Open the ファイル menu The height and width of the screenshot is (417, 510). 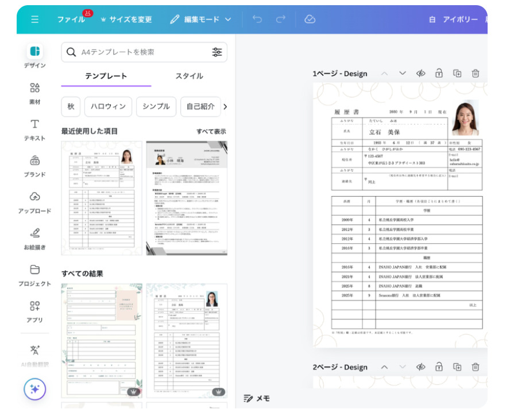71,20
